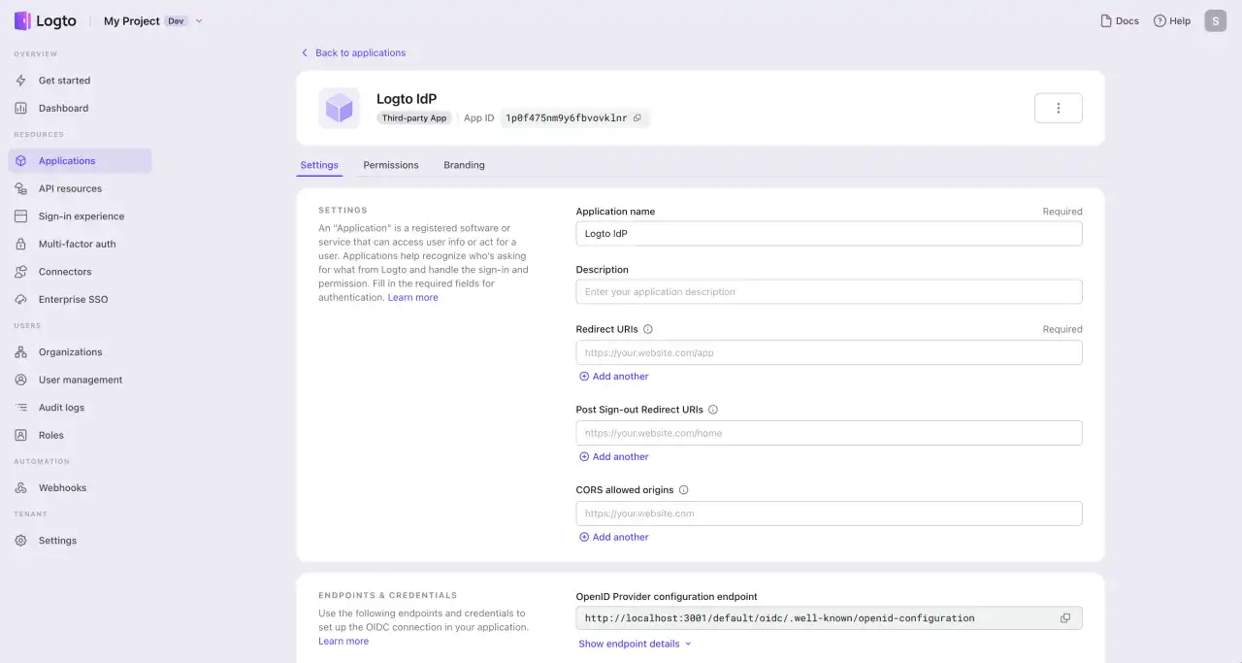Go back to applications list
This screenshot has height=663, width=1242.
click(x=353, y=52)
